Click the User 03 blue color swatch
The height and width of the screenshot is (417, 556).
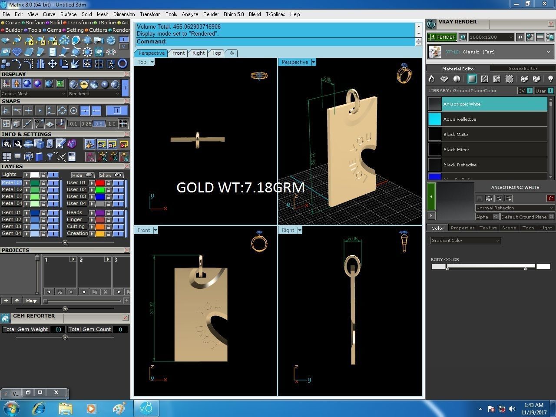[x=100, y=197]
